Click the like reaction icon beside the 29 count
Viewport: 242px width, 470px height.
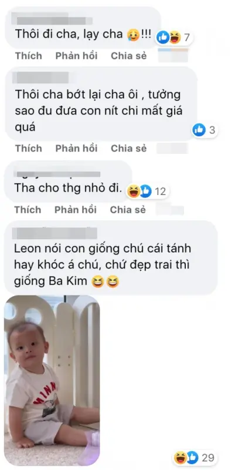click(x=192, y=458)
